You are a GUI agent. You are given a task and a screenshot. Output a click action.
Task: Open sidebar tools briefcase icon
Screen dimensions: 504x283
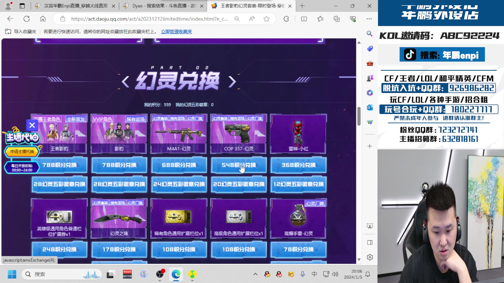370,63
